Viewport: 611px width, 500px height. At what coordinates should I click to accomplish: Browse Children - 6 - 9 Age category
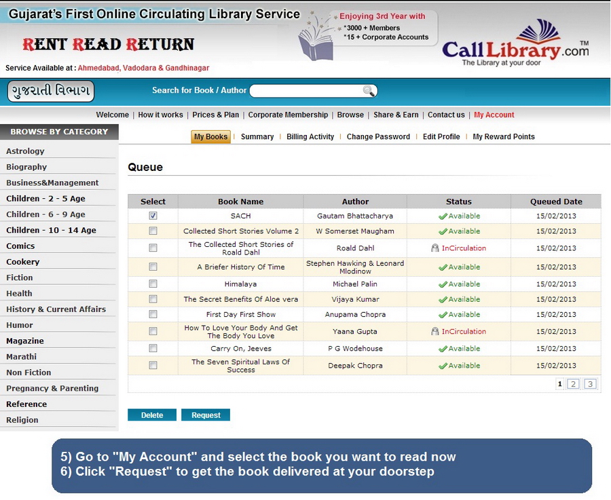pyautogui.click(x=45, y=214)
